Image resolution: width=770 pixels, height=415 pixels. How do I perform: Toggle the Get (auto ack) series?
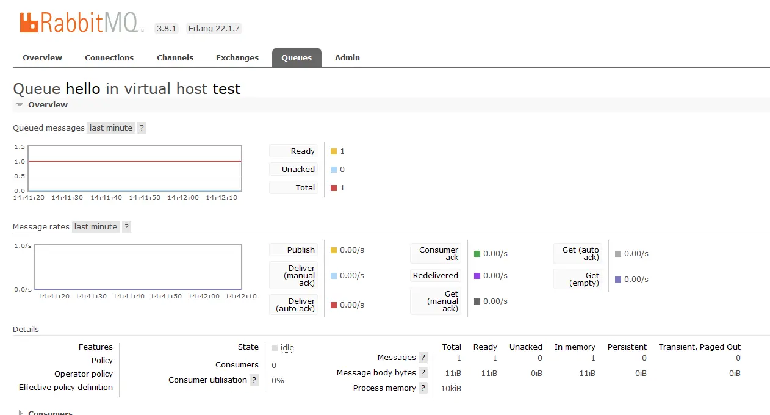pyautogui.click(x=578, y=253)
